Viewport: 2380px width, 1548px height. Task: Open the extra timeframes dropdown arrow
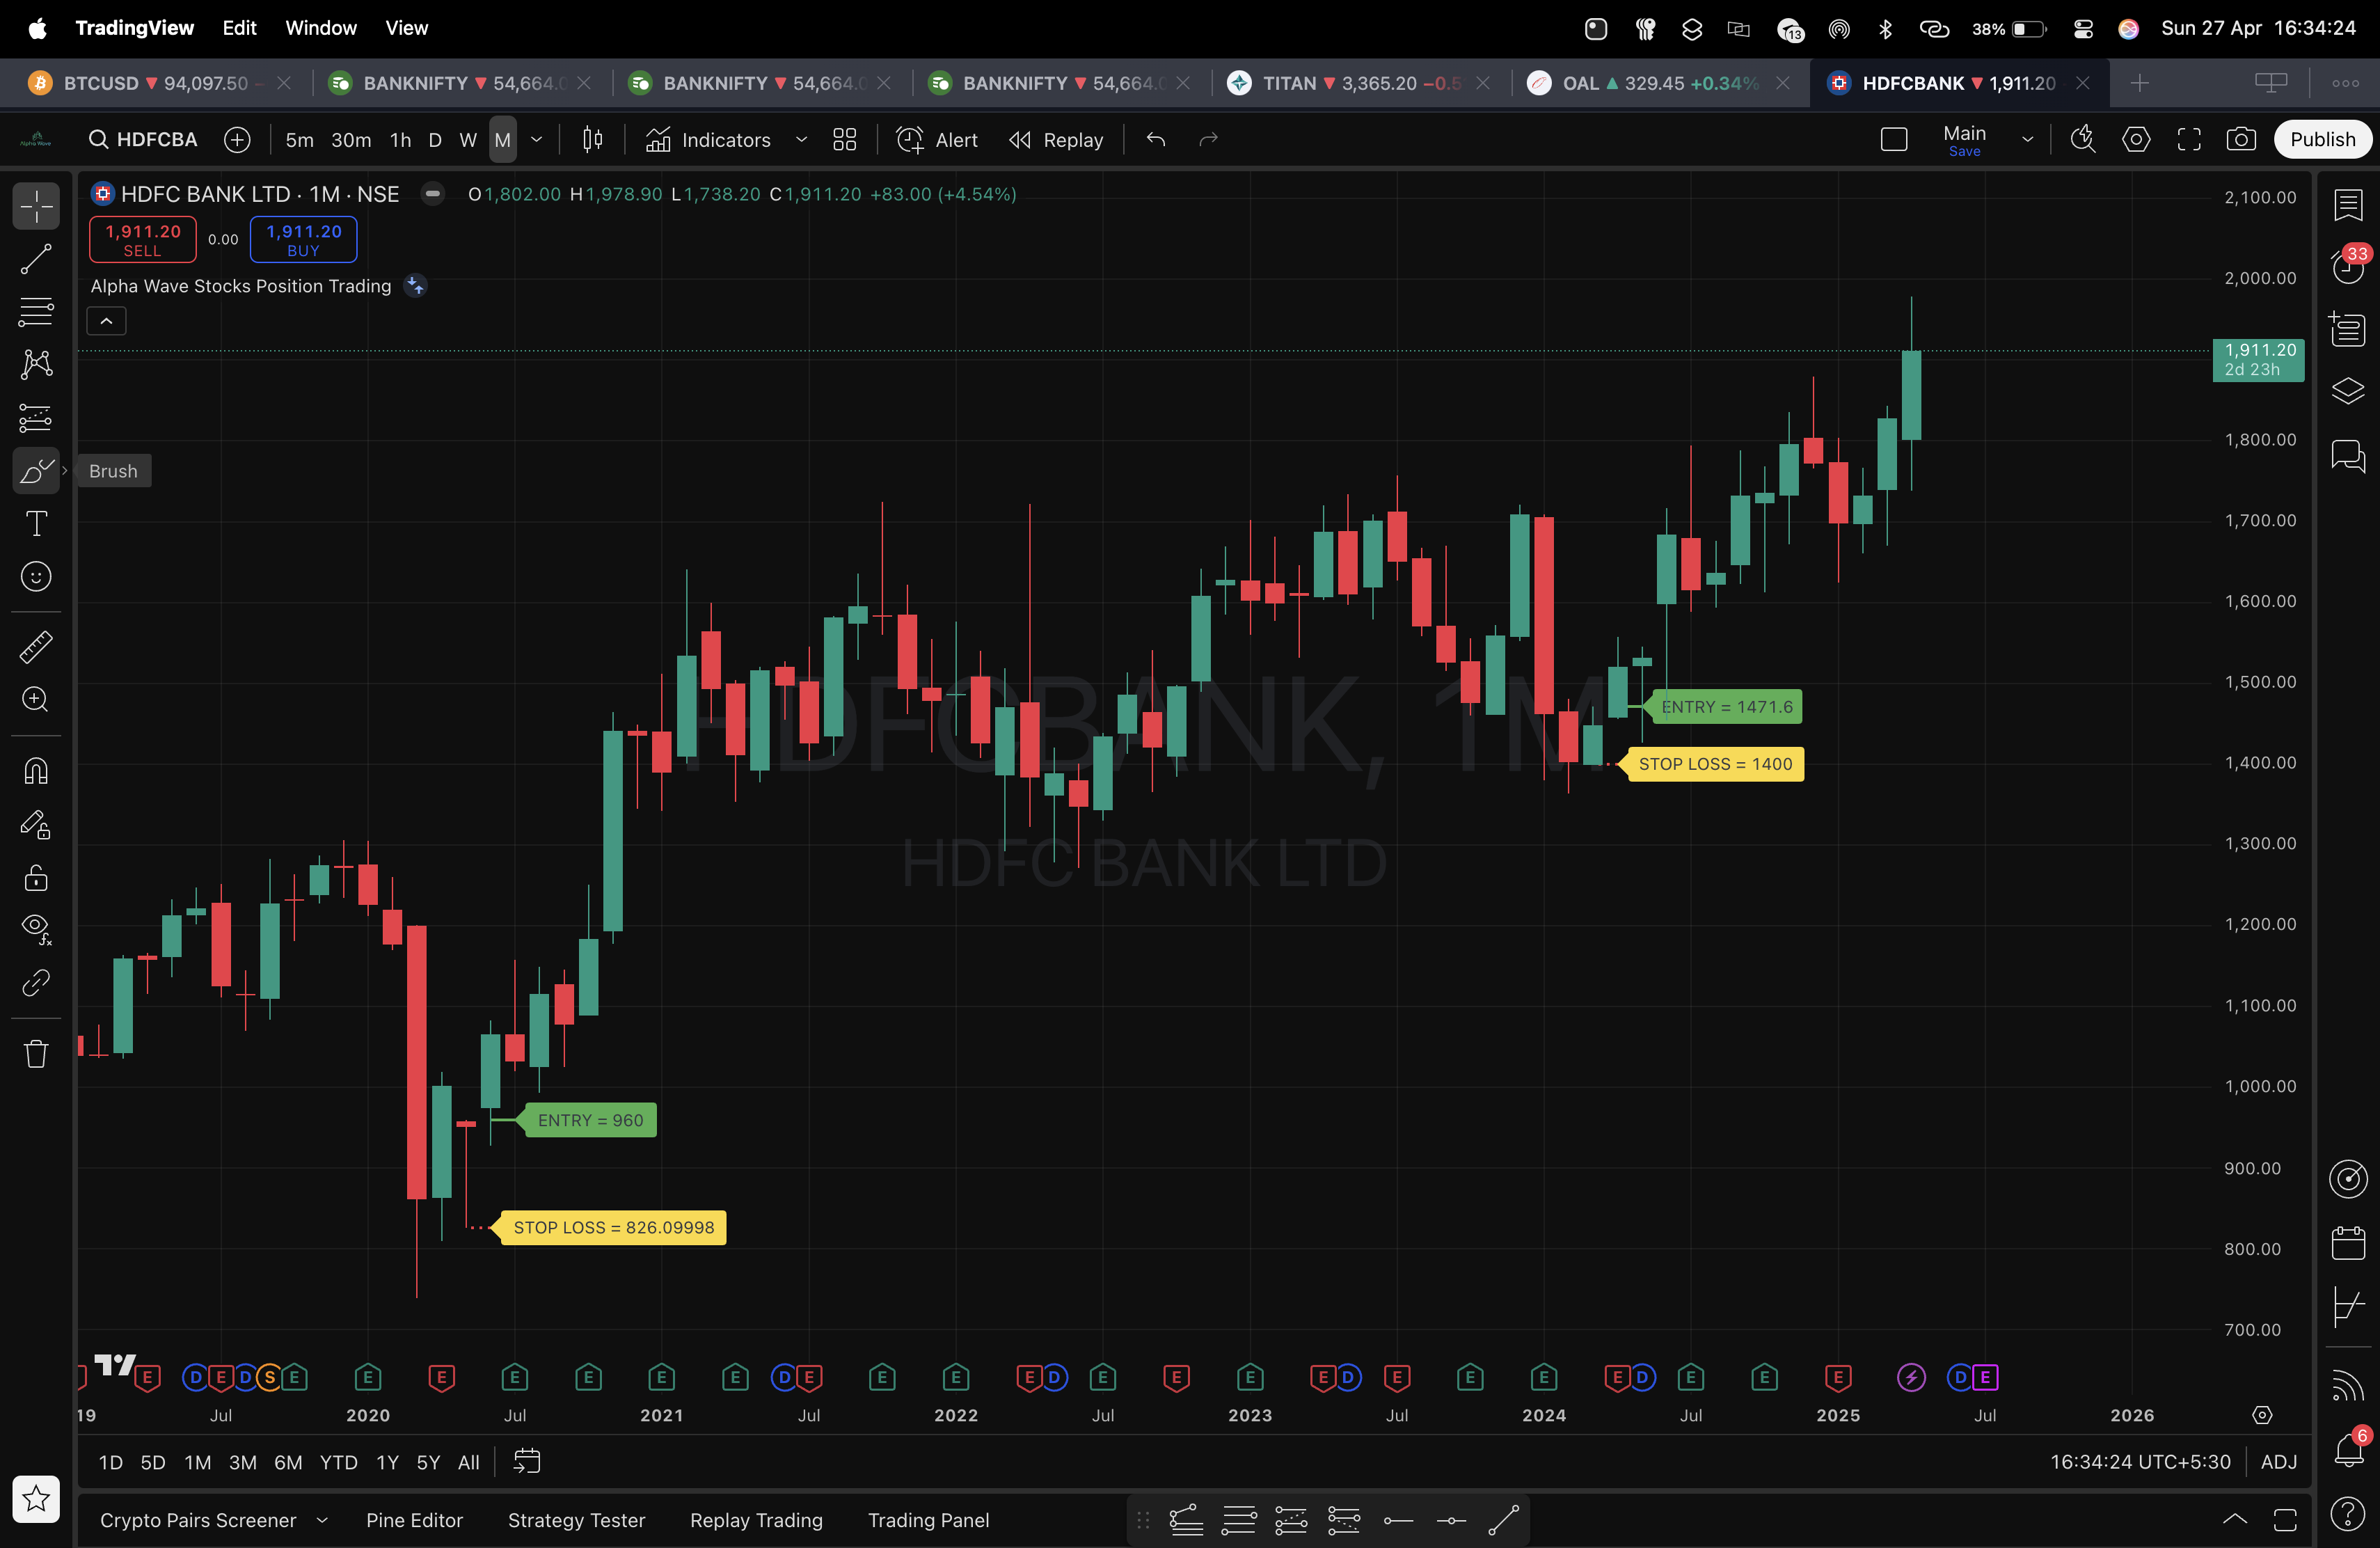tap(537, 140)
